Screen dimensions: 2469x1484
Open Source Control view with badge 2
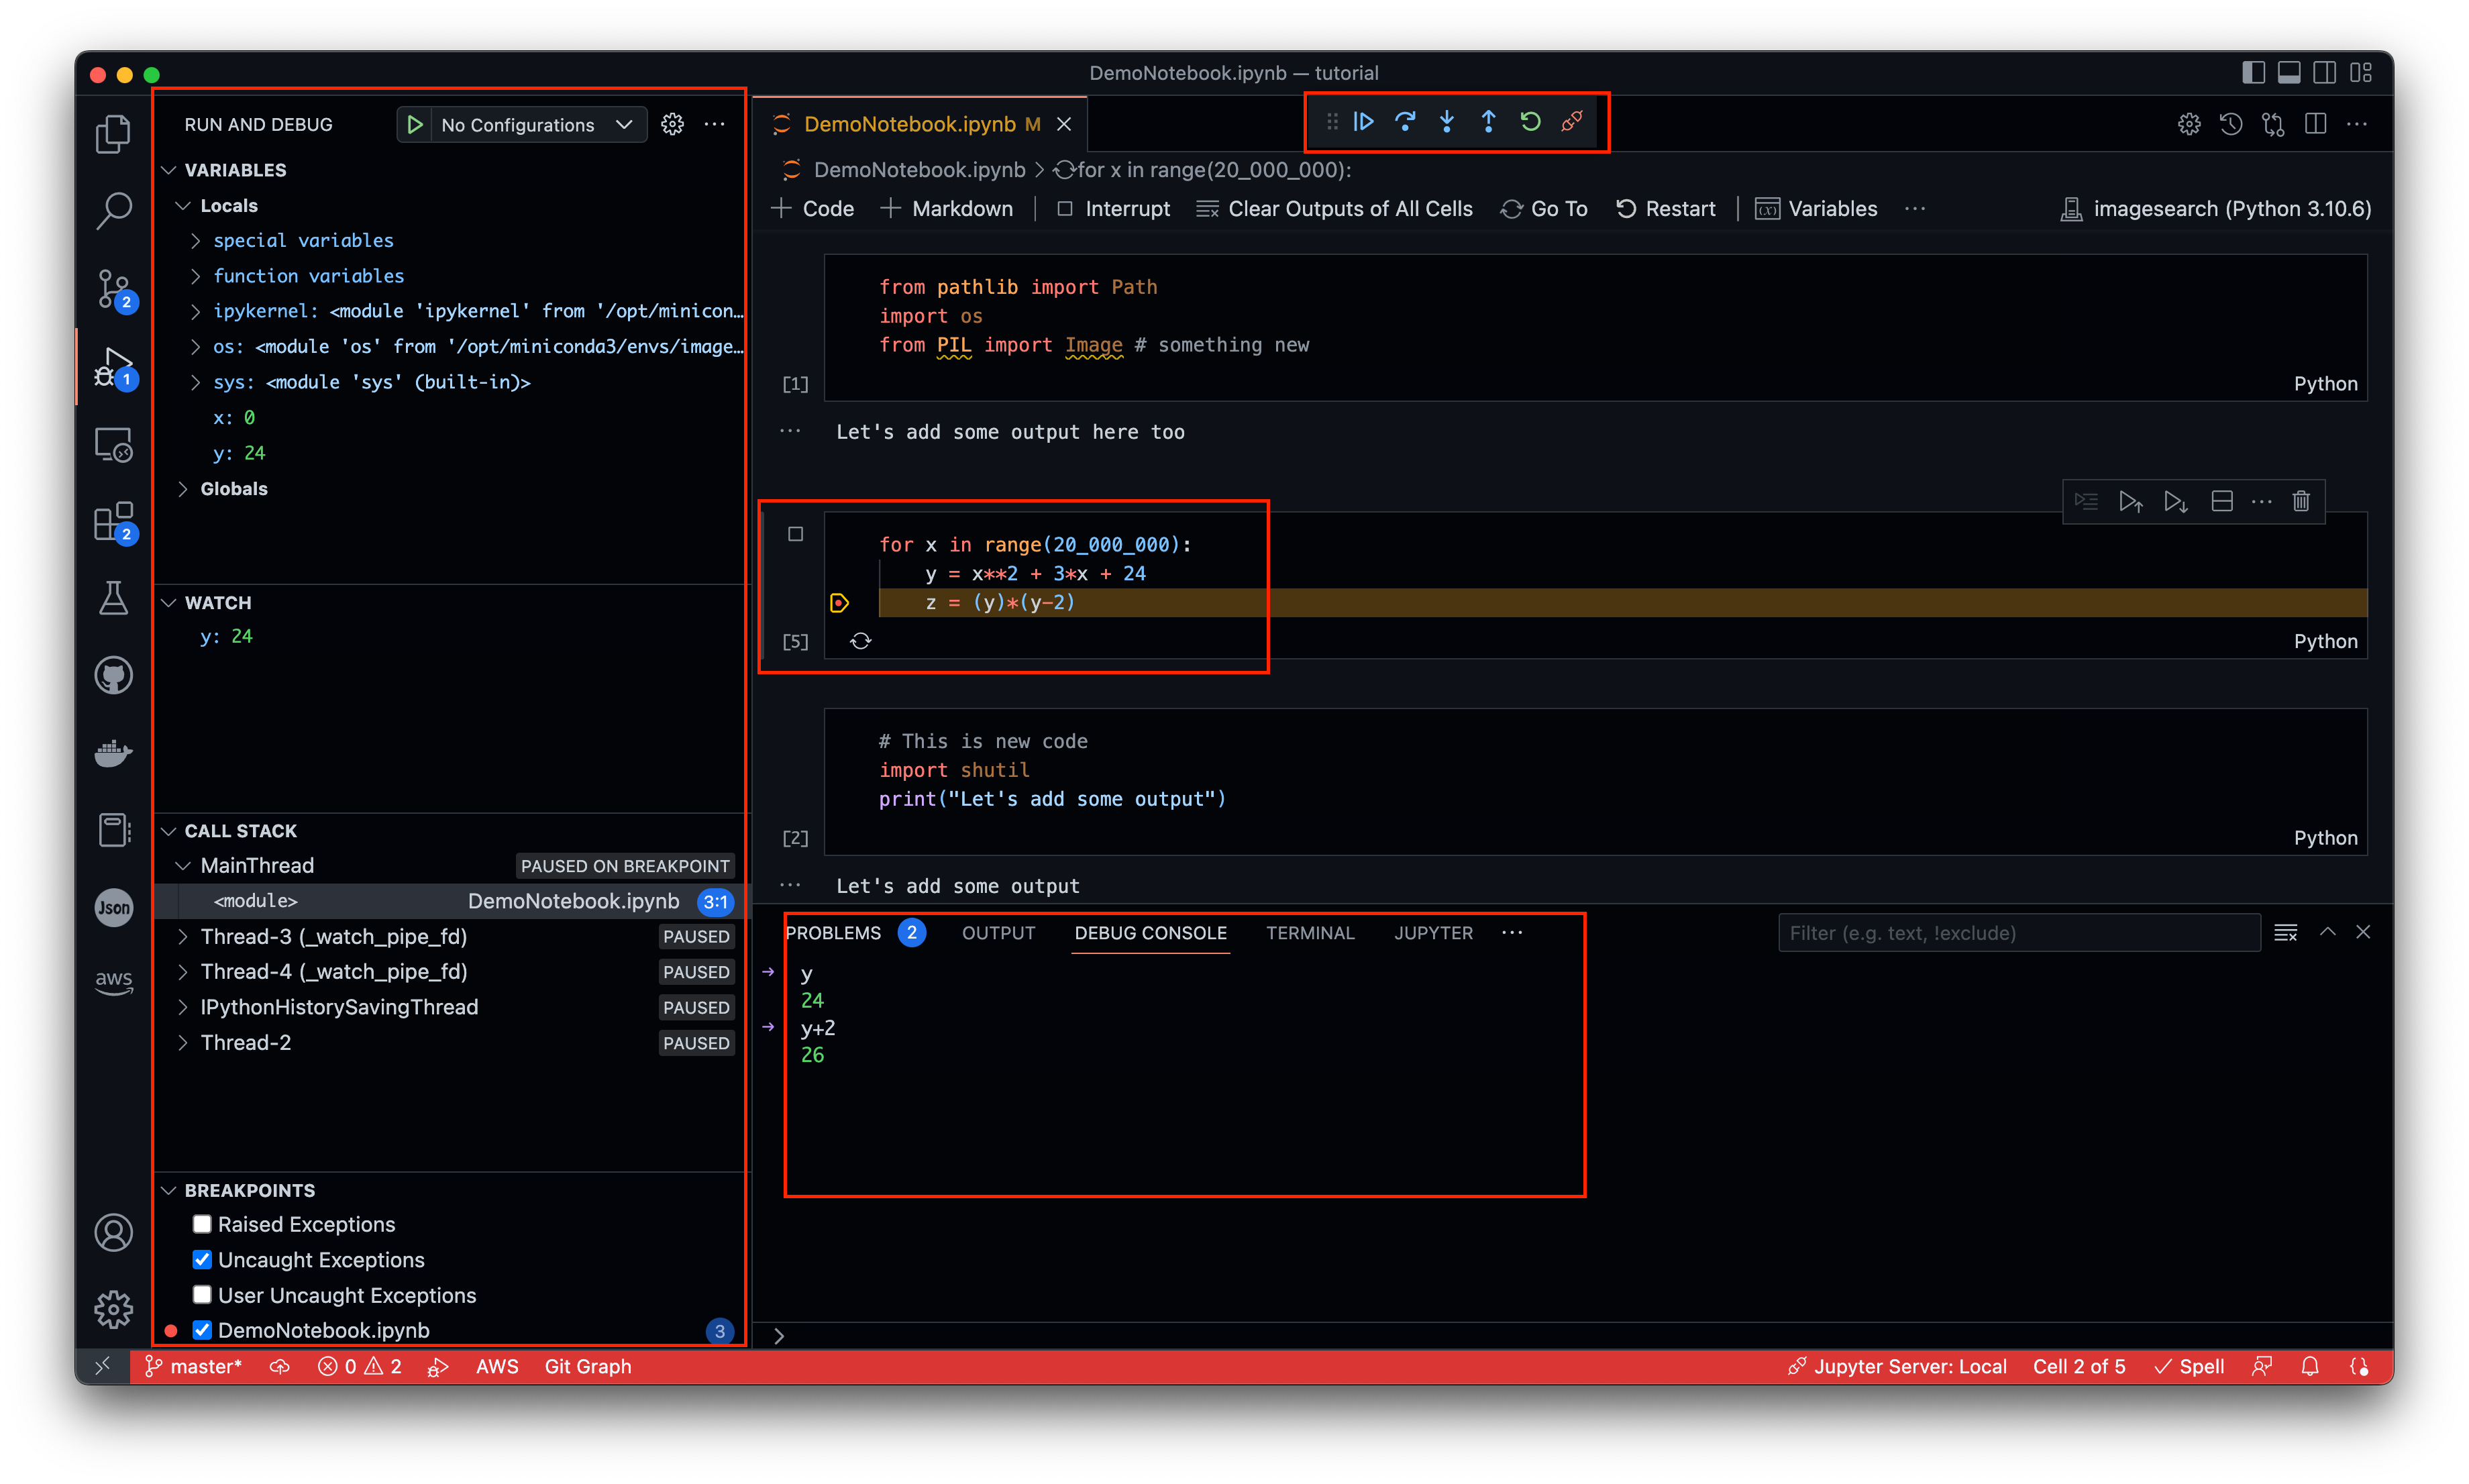[113, 290]
